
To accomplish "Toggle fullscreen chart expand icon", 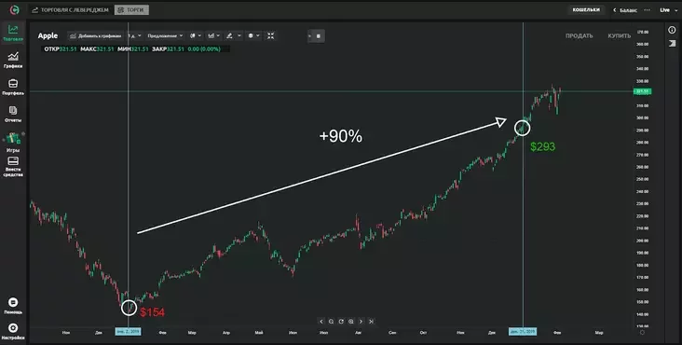I will tap(270, 35).
